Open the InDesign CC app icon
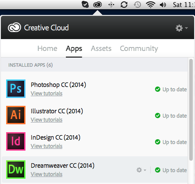The height and width of the screenshot is (184, 195). pos(16,141)
